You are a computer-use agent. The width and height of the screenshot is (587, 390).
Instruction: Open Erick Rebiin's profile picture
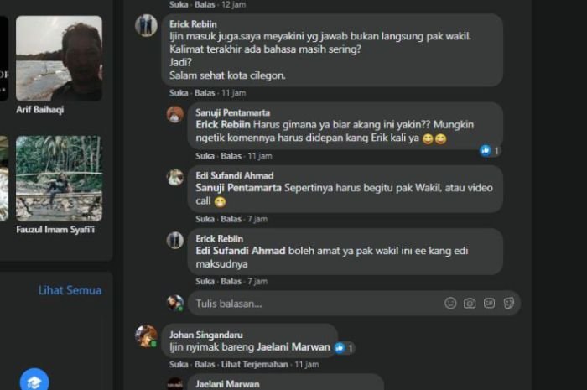(x=146, y=25)
